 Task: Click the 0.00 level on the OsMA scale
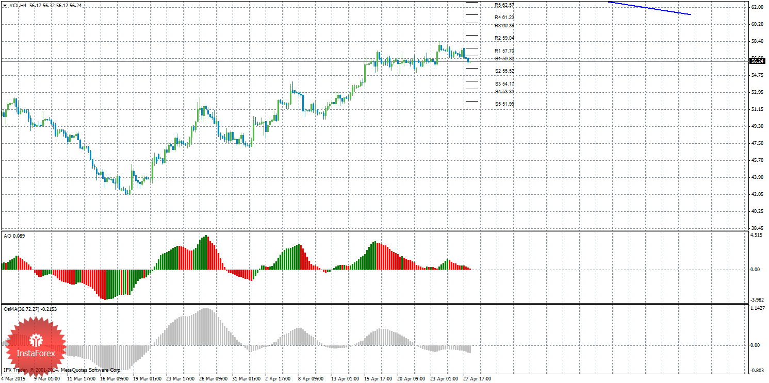pyautogui.click(x=756, y=345)
